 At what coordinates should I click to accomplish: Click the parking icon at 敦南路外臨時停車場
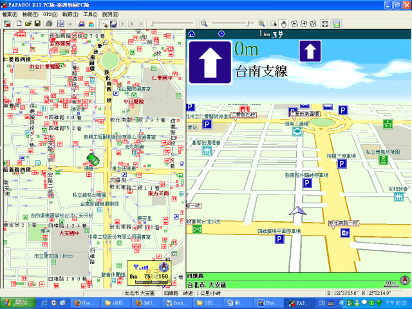click(307, 183)
